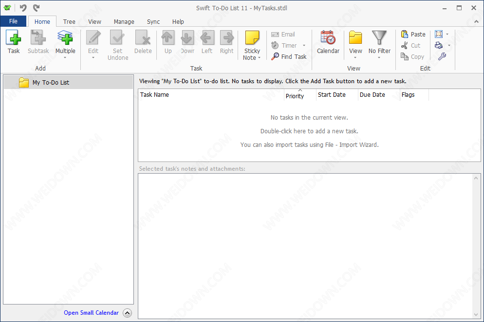Image resolution: width=484 pixels, height=322 pixels.
Task: Move task Up with arrow icon
Action: [x=168, y=37]
